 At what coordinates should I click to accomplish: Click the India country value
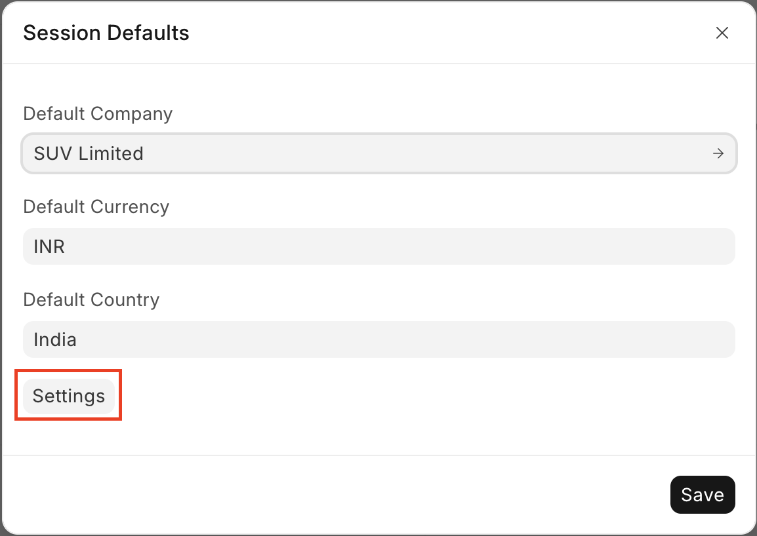click(x=55, y=340)
